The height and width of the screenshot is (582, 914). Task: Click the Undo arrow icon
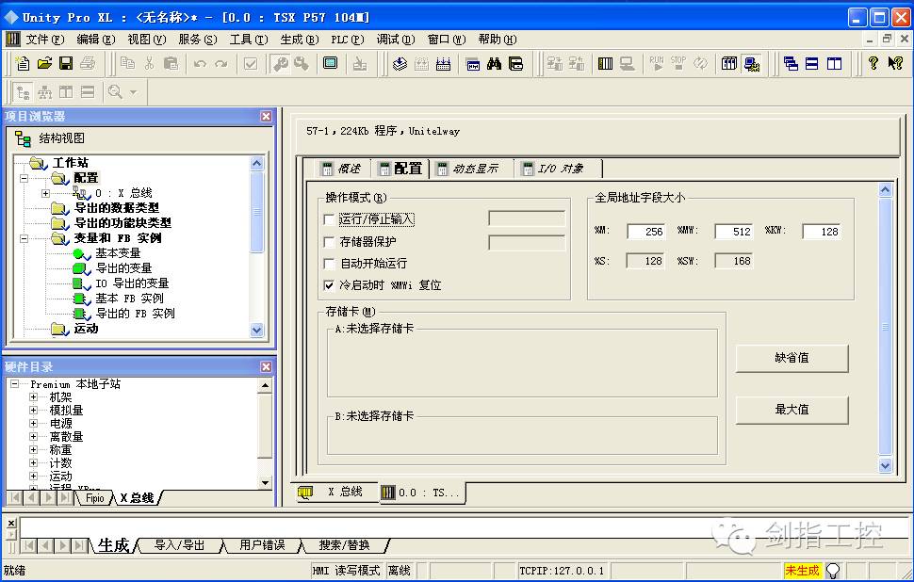click(200, 63)
